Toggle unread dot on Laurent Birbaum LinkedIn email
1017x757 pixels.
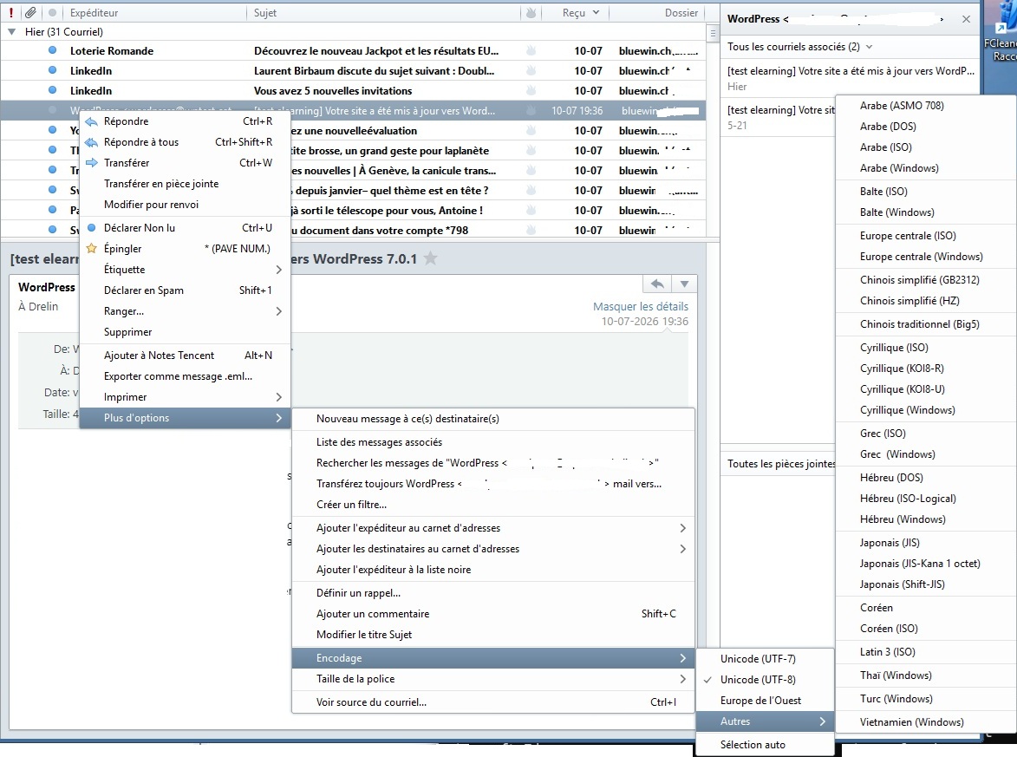[53, 71]
